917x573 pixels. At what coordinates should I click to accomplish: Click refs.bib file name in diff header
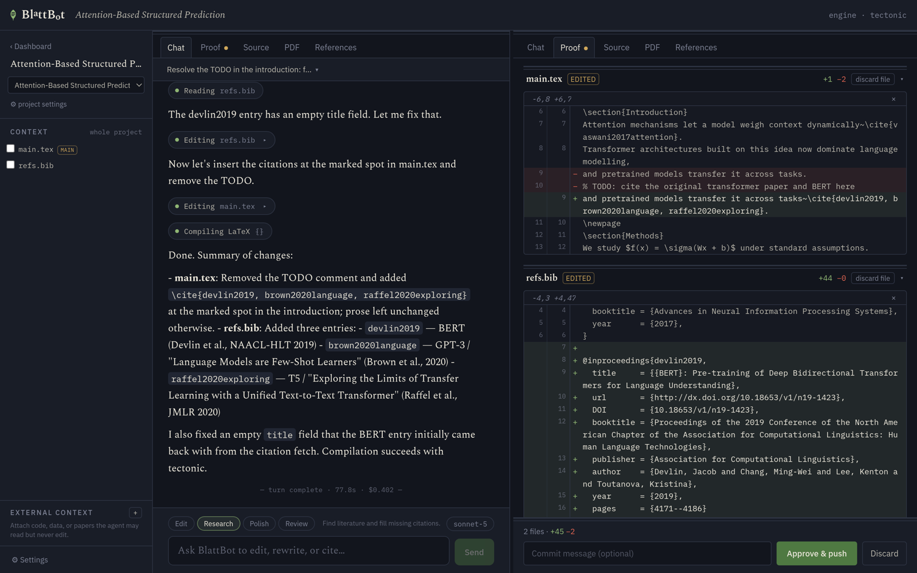(x=542, y=278)
